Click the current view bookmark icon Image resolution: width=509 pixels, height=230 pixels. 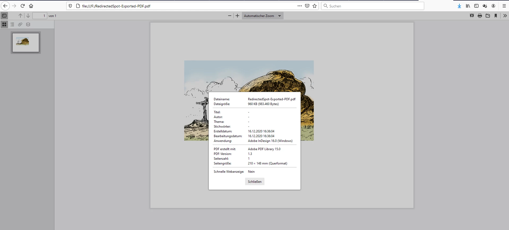[x=496, y=16]
